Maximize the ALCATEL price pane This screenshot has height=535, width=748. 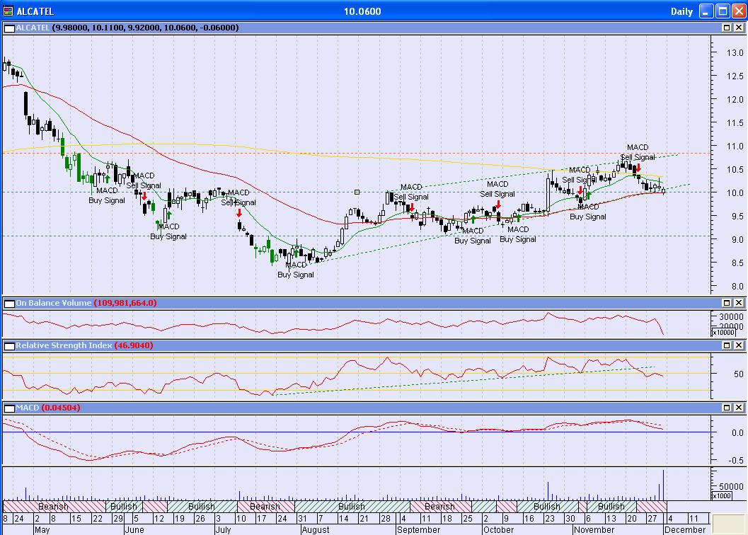727,28
